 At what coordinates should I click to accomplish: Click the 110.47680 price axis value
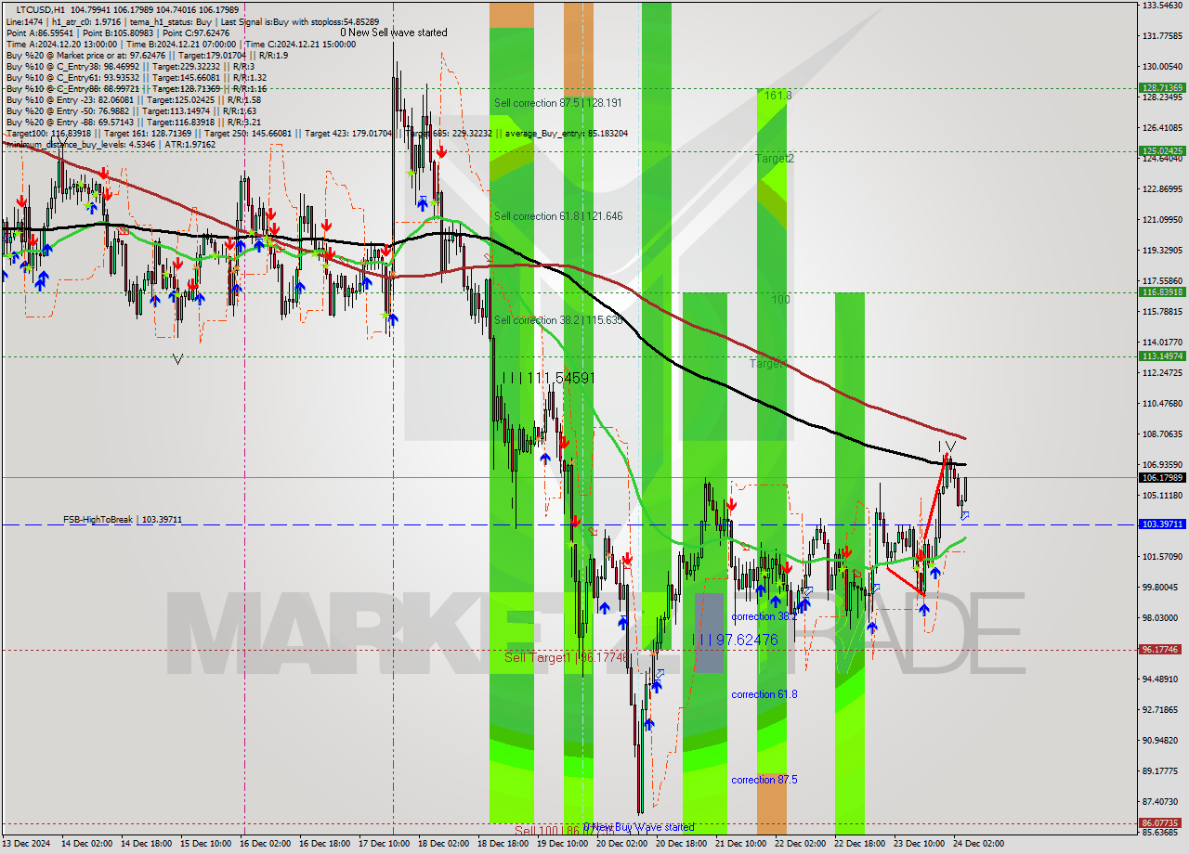(x=1162, y=404)
